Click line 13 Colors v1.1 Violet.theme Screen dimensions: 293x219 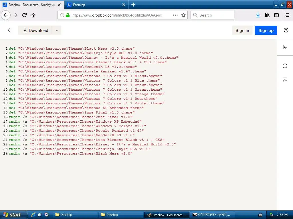tap(87, 103)
